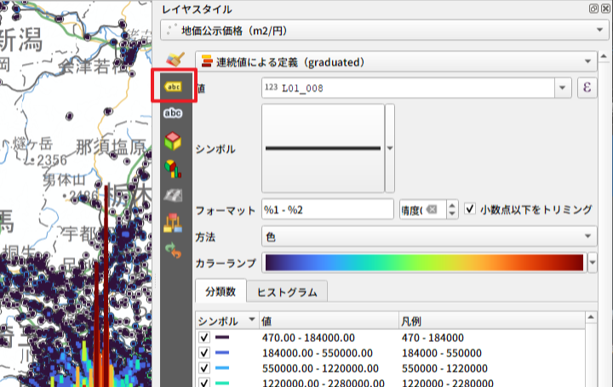Switch to the ヒストグラム tab
This screenshot has width=613, height=387.
pyautogui.click(x=287, y=292)
